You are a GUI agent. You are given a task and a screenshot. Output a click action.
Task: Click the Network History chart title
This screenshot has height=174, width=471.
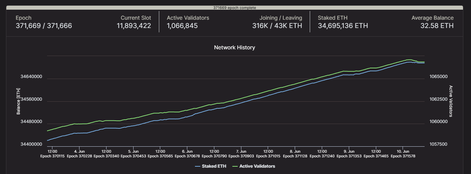click(235, 47)
